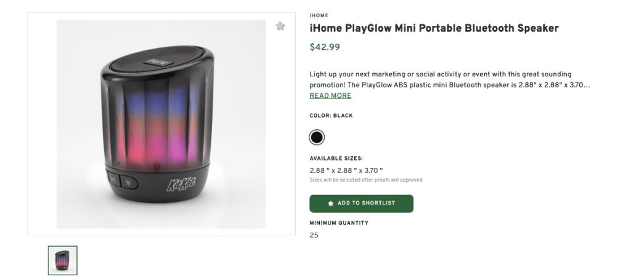Click the MINIMUM QUANTITY label

click(x=338, y=223)
